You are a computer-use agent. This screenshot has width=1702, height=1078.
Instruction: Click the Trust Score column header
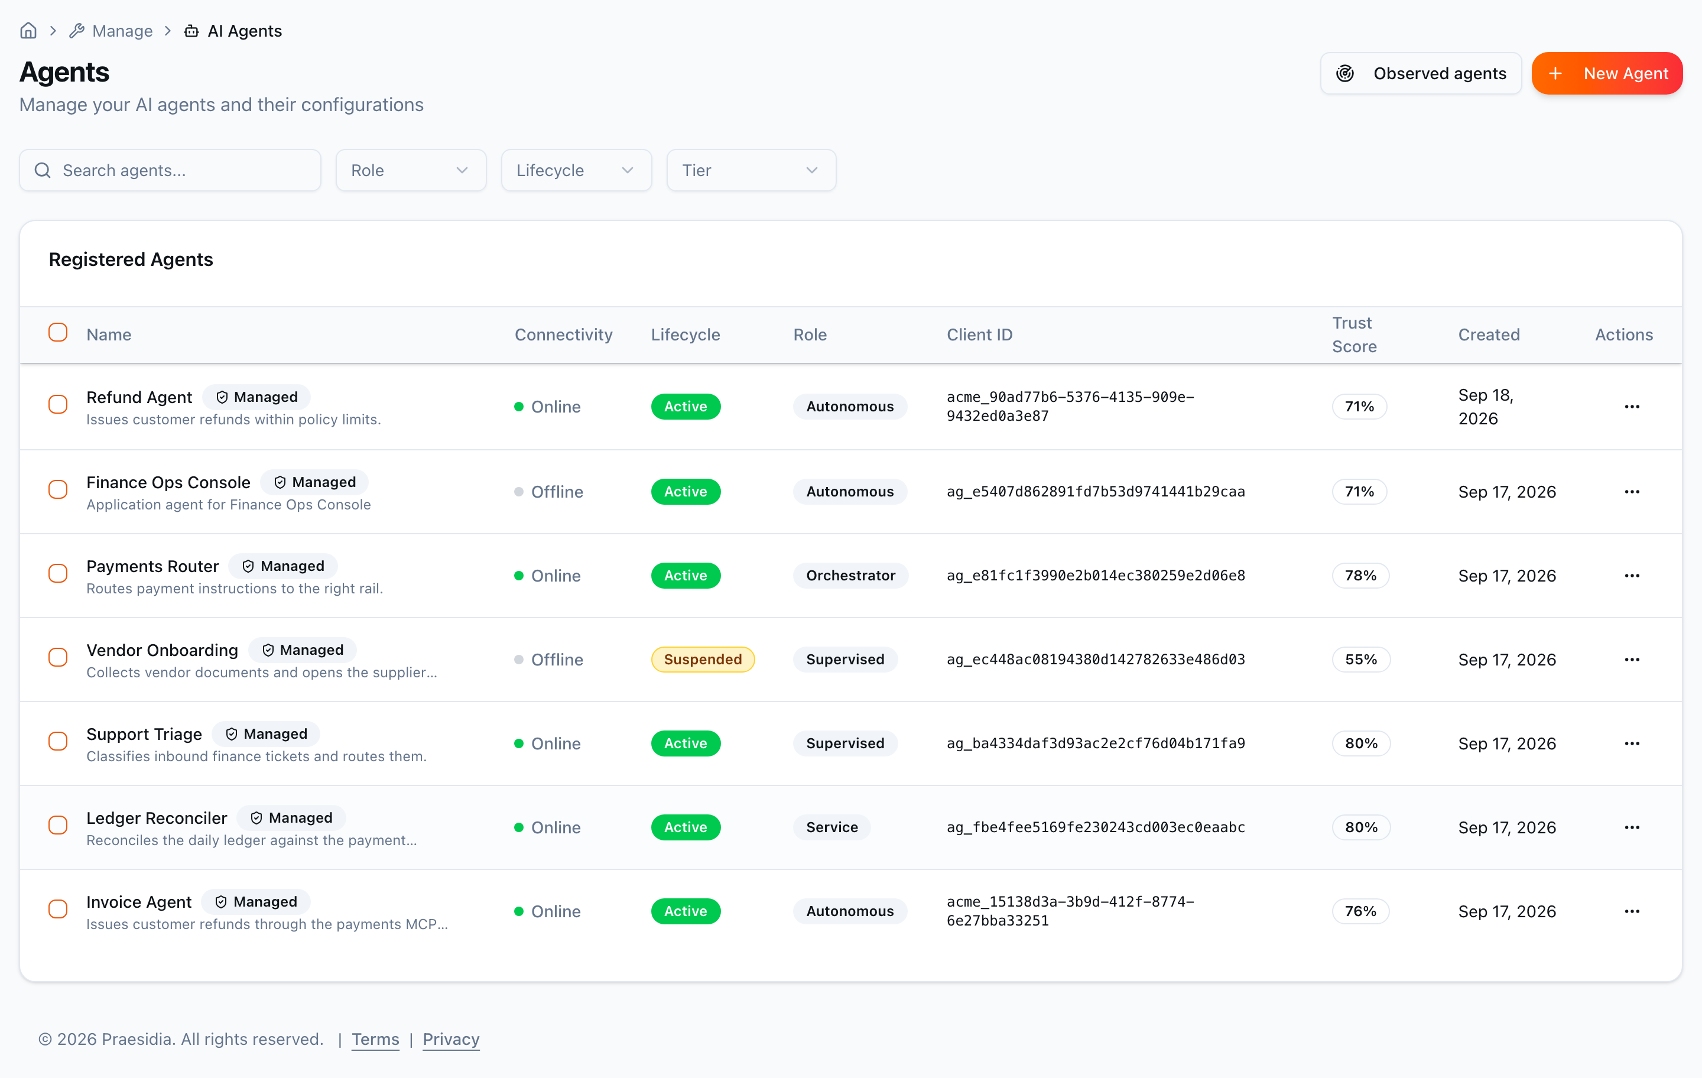click(1355, 335)
